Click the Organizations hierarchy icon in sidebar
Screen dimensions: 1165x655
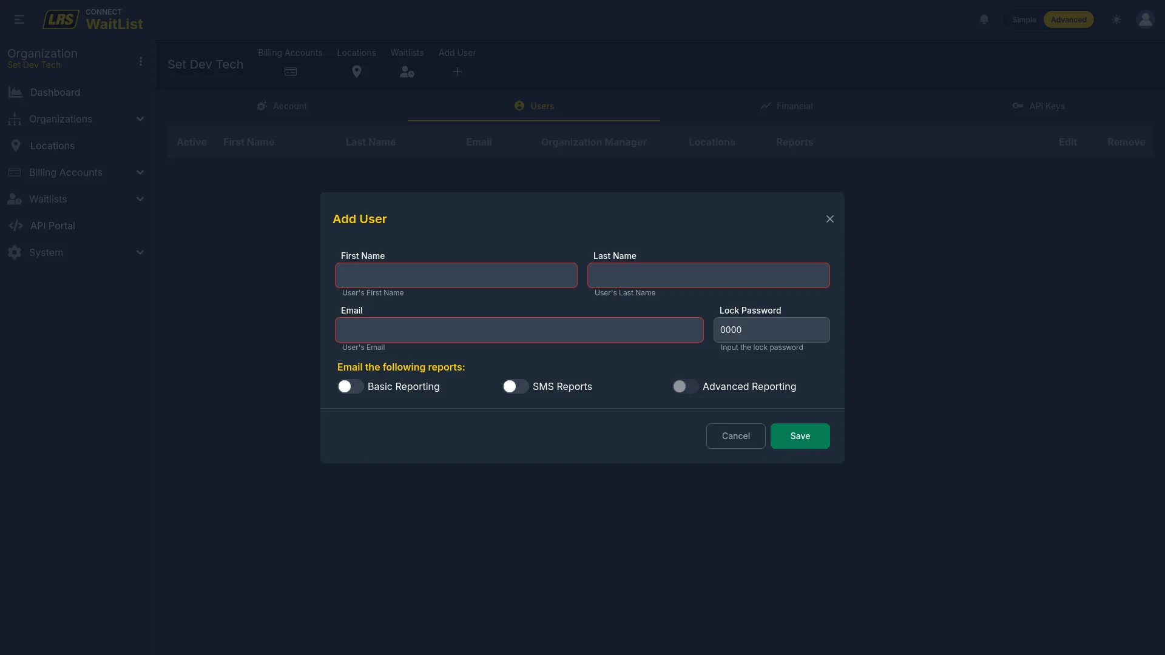15,119
